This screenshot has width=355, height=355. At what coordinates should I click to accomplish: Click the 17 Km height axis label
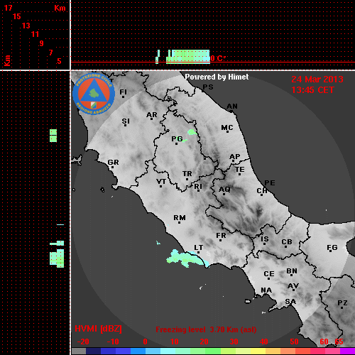coord(8,8)
